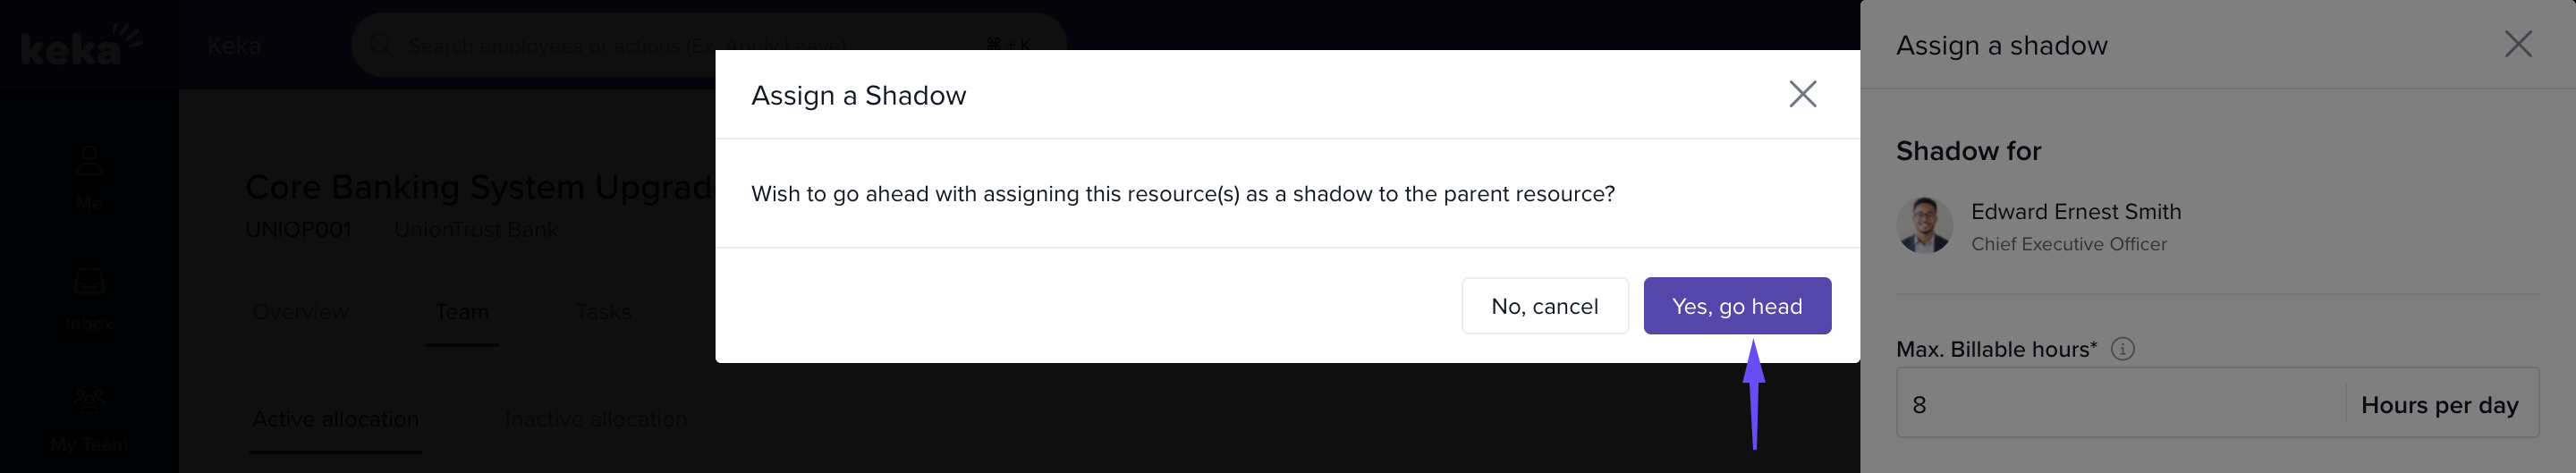Switch to Active allocation tab
This screenshot has height=473, width=2576.
click(x=335, y=420)
